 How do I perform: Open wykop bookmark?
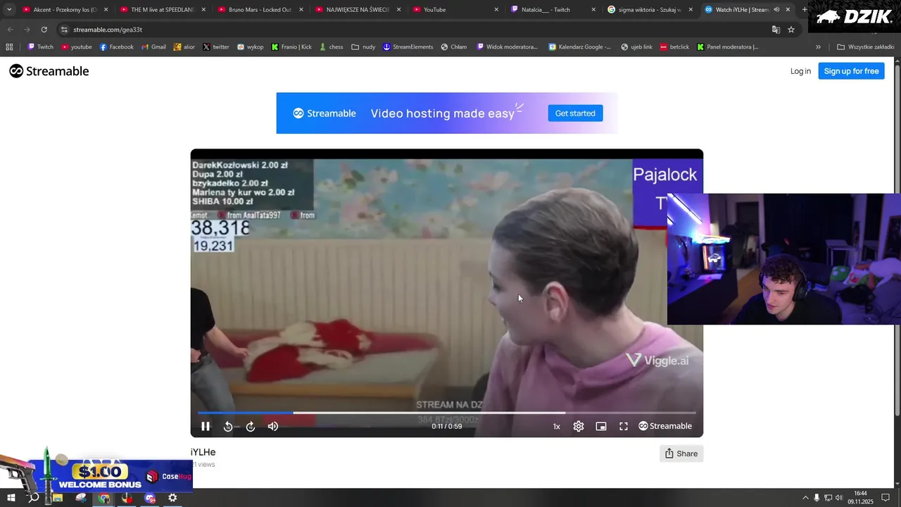[x=250, y=47]
